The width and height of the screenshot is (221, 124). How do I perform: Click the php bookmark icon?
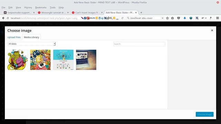[94, 18]
